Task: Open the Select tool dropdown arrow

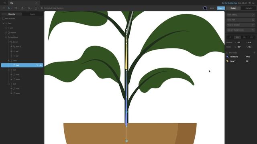Action: click(x=11, y=8)
